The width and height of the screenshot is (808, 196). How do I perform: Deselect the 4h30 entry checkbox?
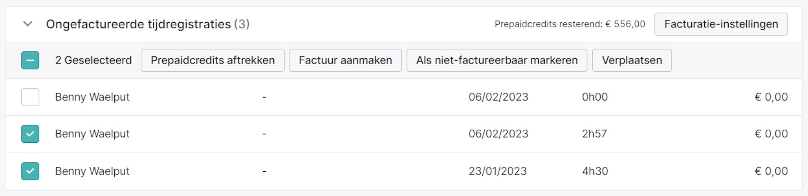(30, 171)
